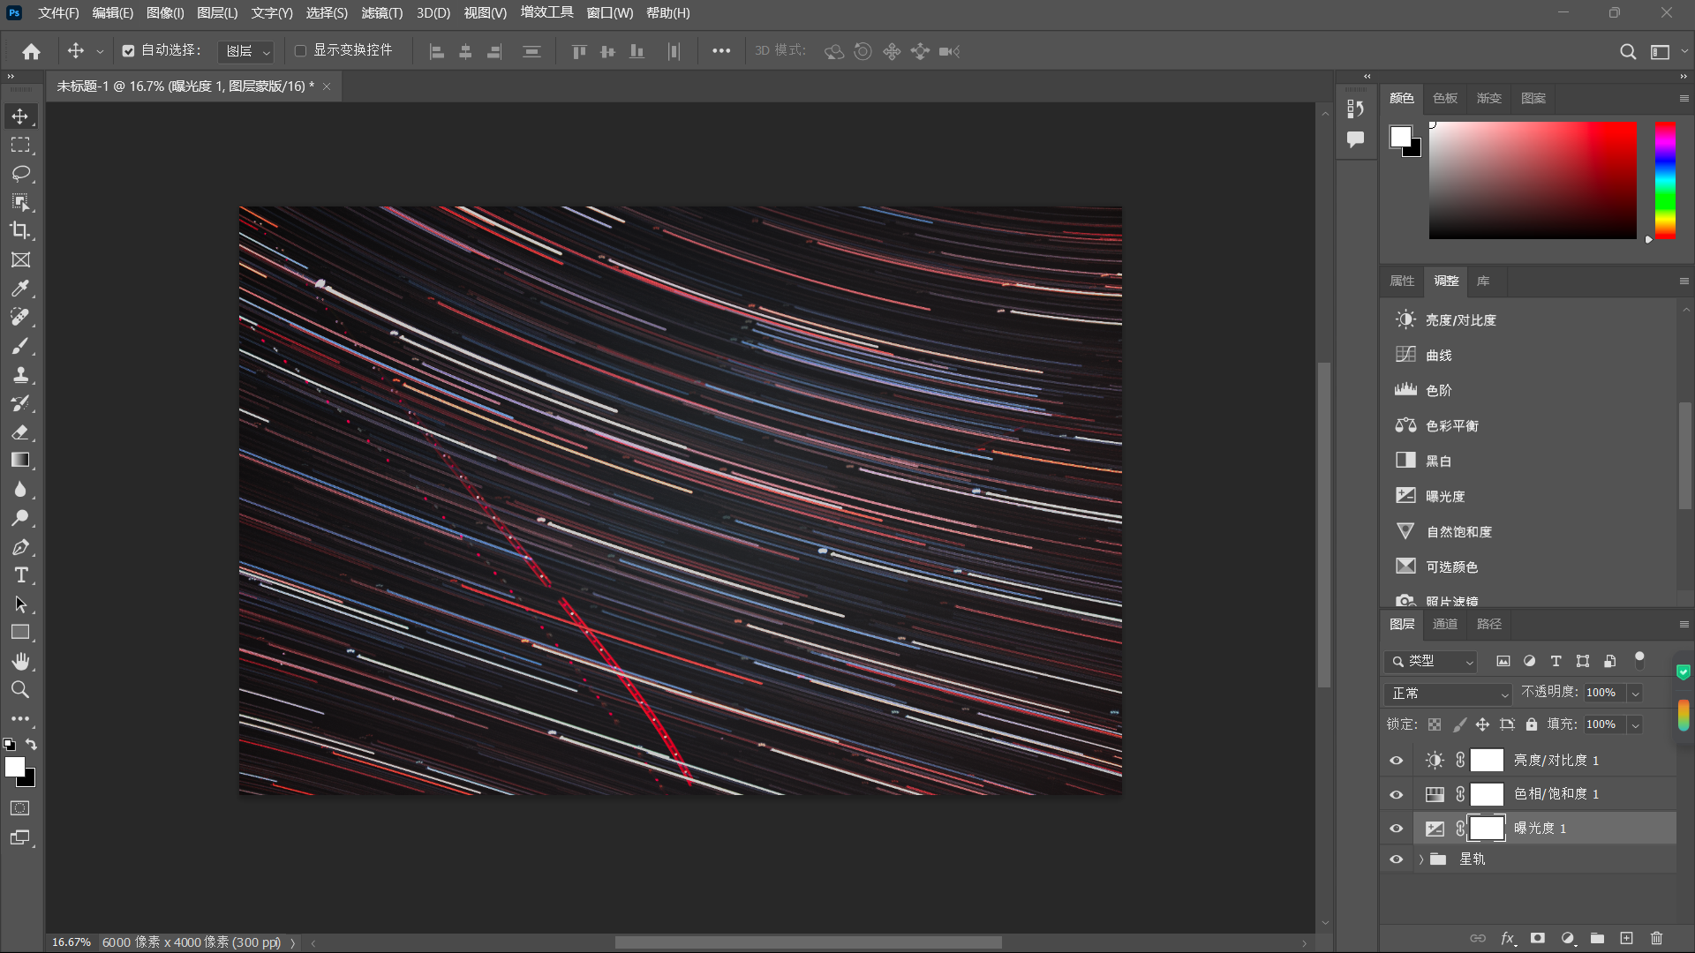Select the Horizontal Type tool
The width and height of the screenshot is (1695, 953).
click(20, 575)
